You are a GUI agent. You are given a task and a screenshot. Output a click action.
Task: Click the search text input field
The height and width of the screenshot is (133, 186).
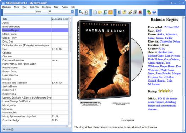point(20,12)
